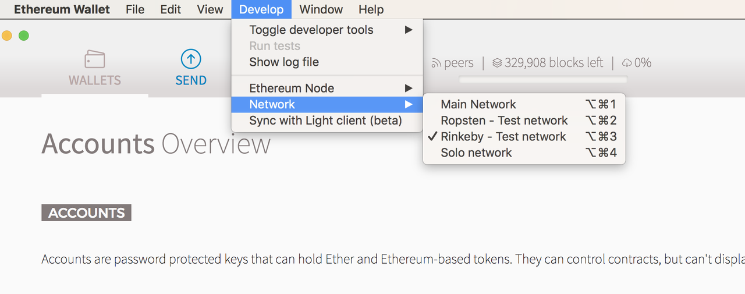
Task: Click Show log file
Action: click(284, 62)
